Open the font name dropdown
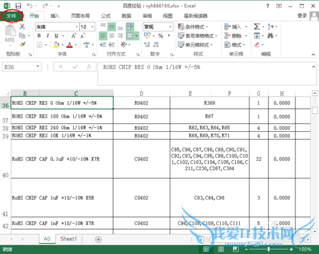319x254 pixels. click(x=77, y=27)
